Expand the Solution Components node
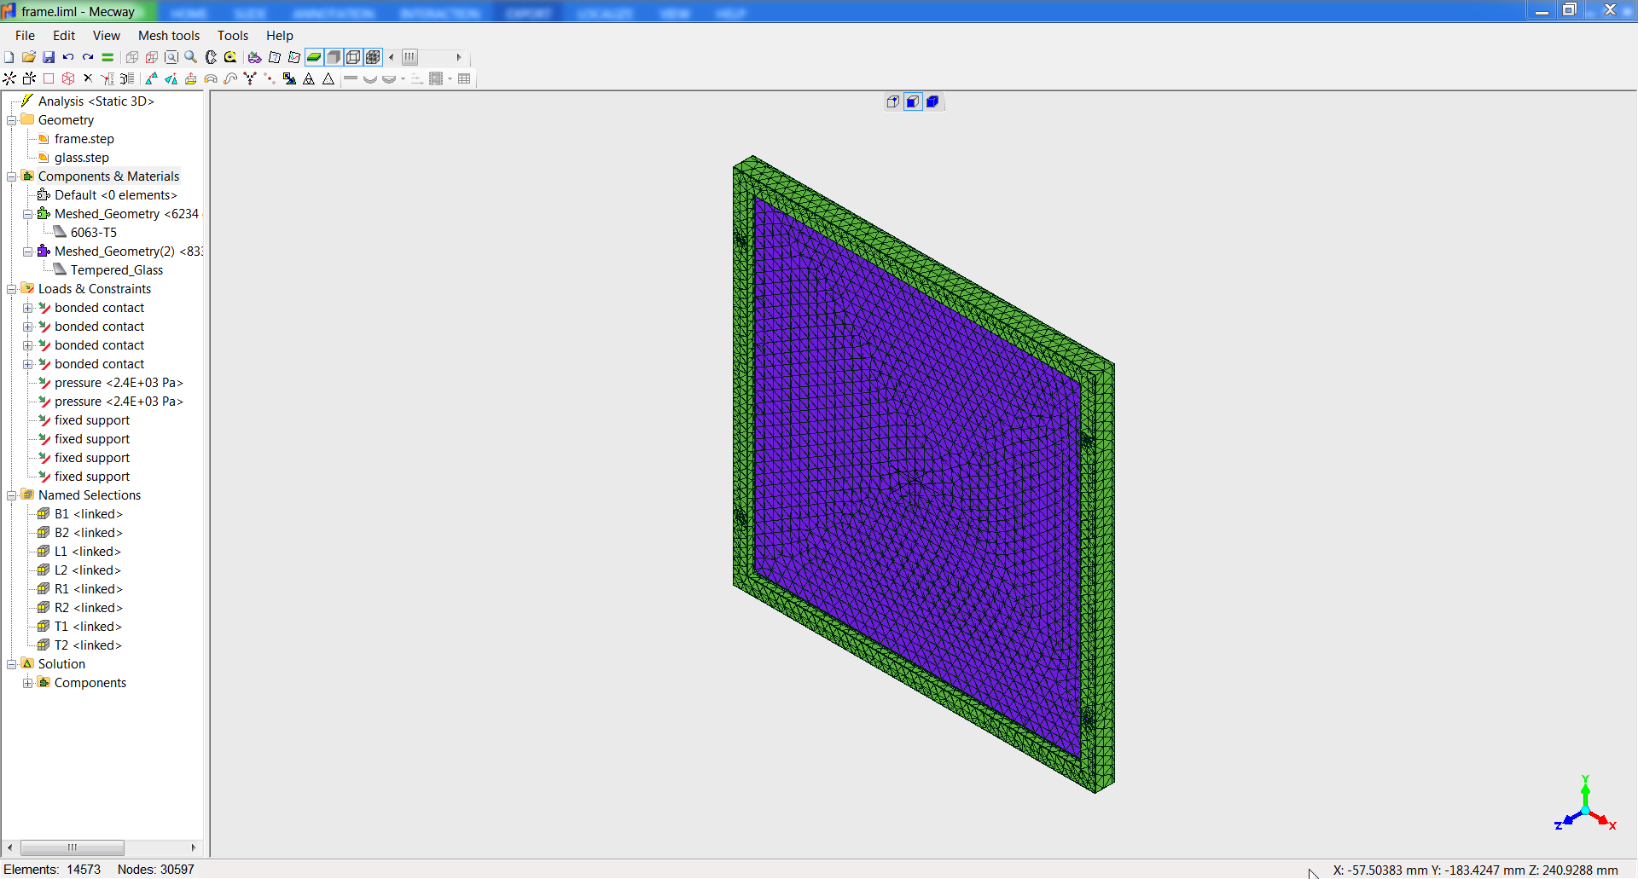1638x879 pixels. [28, 683]
